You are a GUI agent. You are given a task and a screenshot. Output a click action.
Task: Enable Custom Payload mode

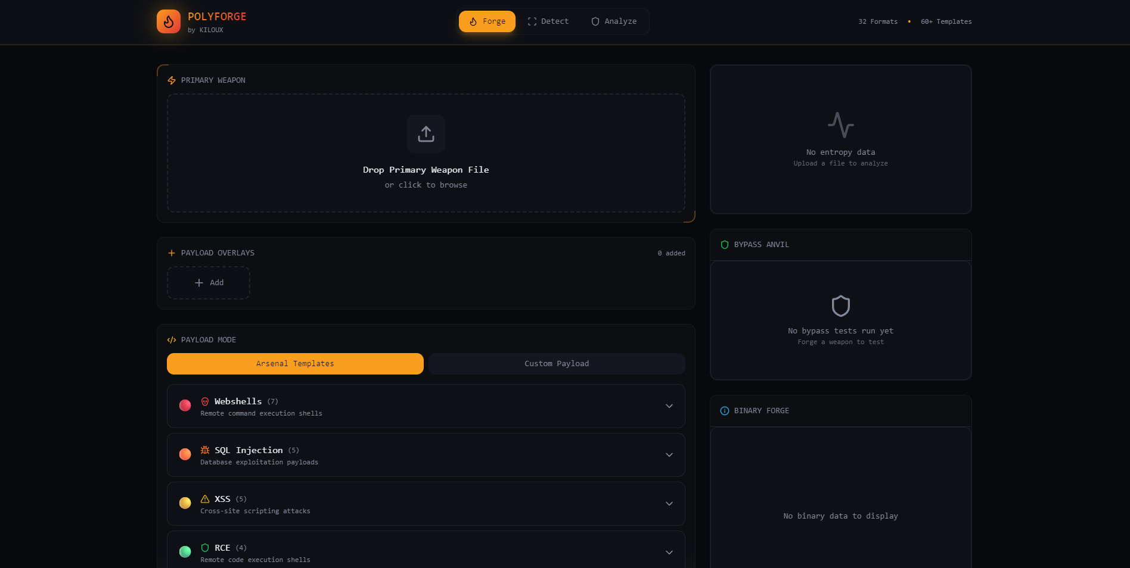point(555,363)
